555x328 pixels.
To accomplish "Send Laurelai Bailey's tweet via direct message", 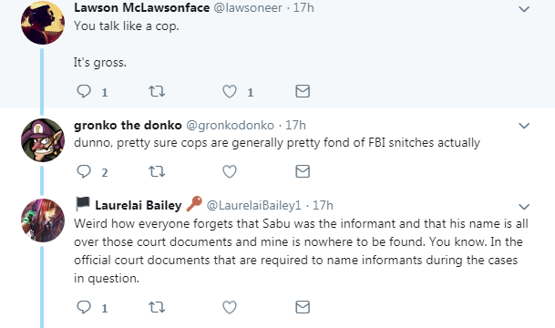I will 303,307.
